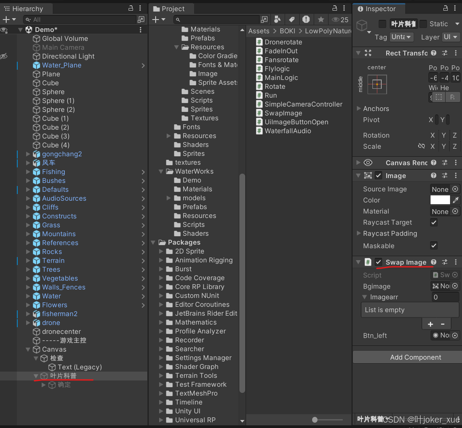Show console errors via the exclamation icon
The height and width of the screenshot is (428, 462).
pos(306,20)
